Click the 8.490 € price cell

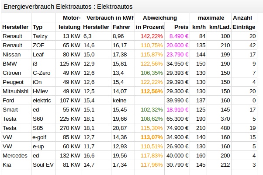179,36
